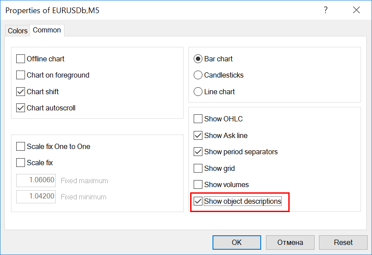
Task: Tick the Show volumes checkbox
Action: (198, 184)
